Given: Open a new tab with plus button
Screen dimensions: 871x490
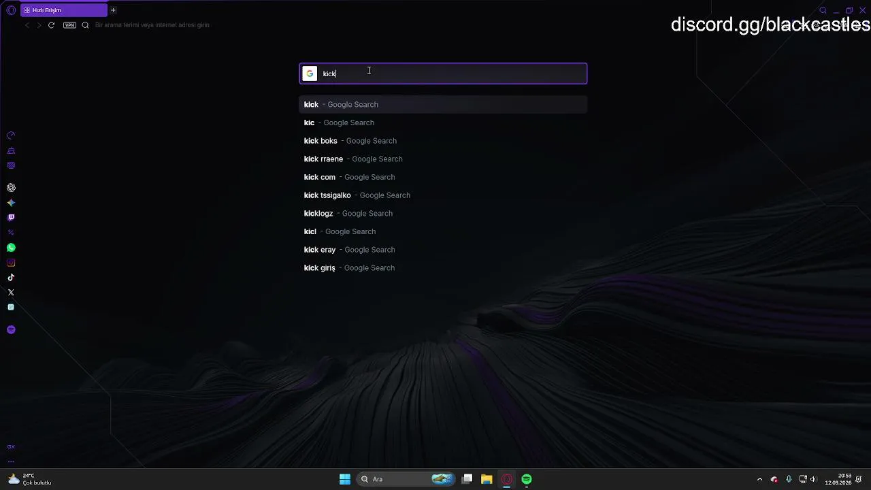Looking at the screenshot, I should click(113, 10).
